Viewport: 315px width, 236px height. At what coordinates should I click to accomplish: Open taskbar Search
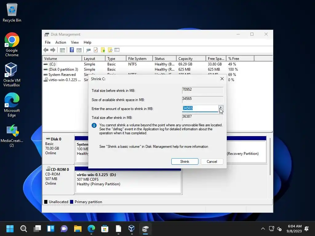pos(23,229)
